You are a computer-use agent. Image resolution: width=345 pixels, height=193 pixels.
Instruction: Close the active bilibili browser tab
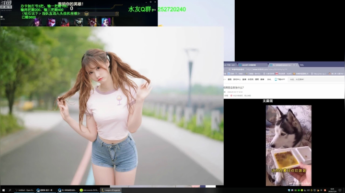[x=297, y=65]
